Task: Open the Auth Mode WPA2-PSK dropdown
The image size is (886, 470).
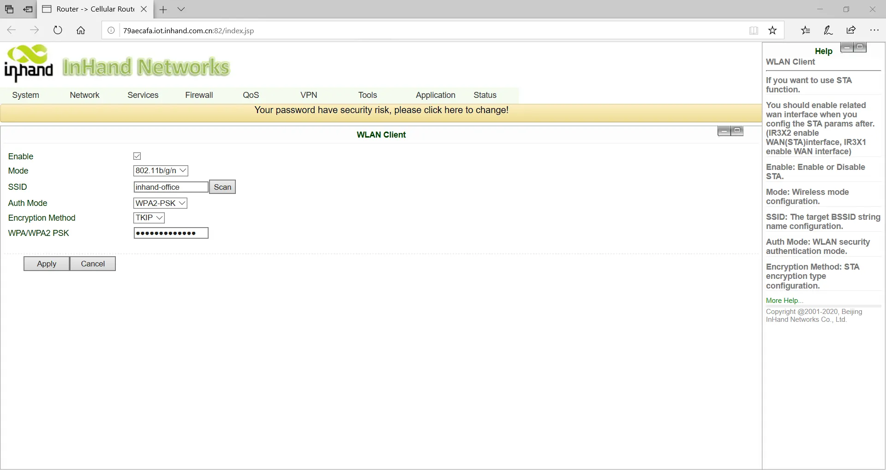Action: [x=160, y=203]
